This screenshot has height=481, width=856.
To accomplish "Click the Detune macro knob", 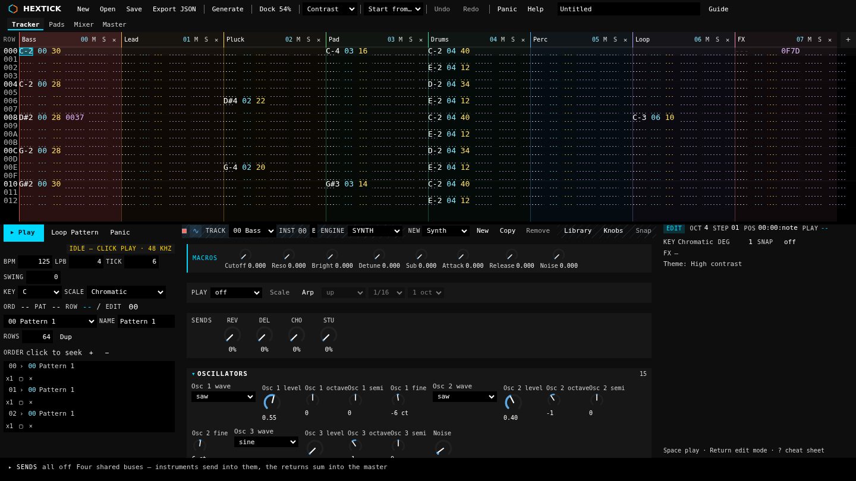I will (x=379, y=255).
